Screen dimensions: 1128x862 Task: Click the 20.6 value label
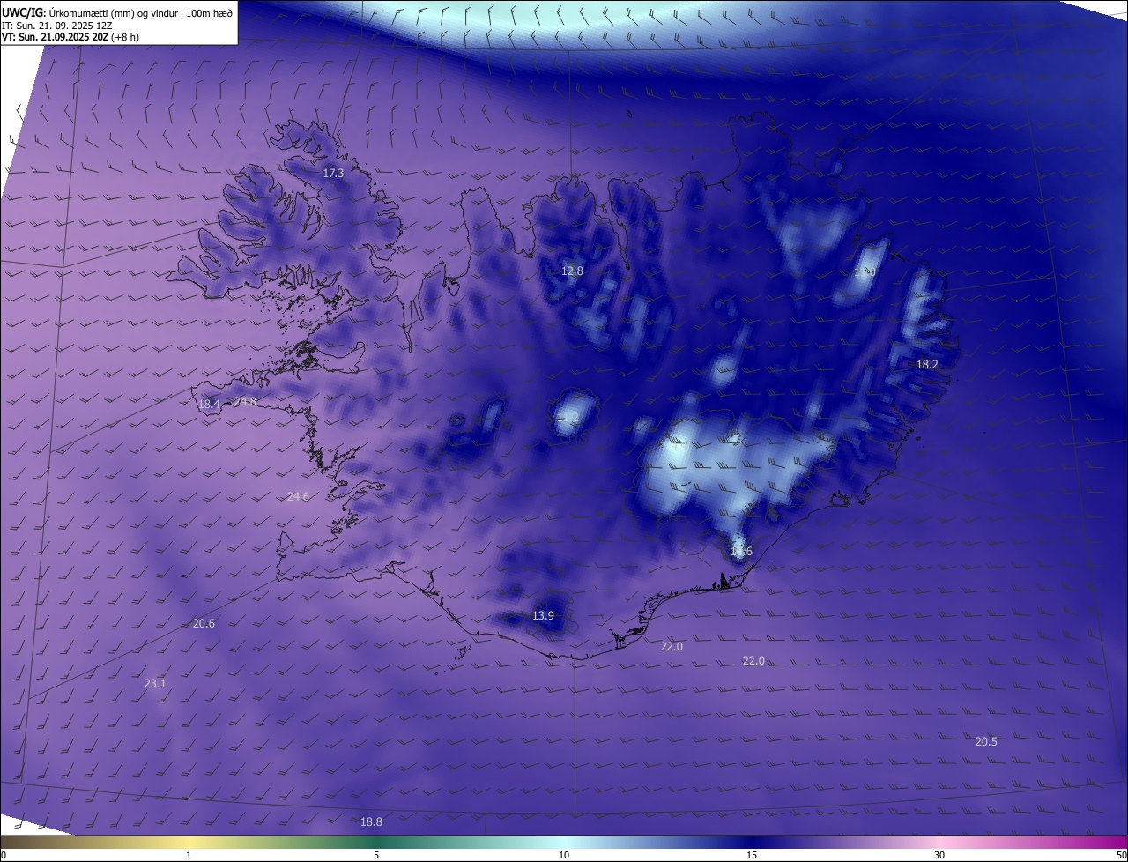point(204,624)
